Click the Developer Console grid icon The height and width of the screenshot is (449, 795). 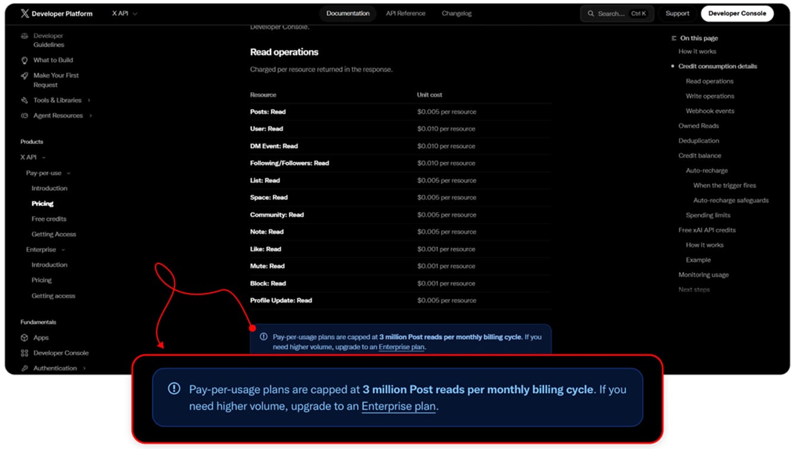pyautogui.click(x=24, y=354)
